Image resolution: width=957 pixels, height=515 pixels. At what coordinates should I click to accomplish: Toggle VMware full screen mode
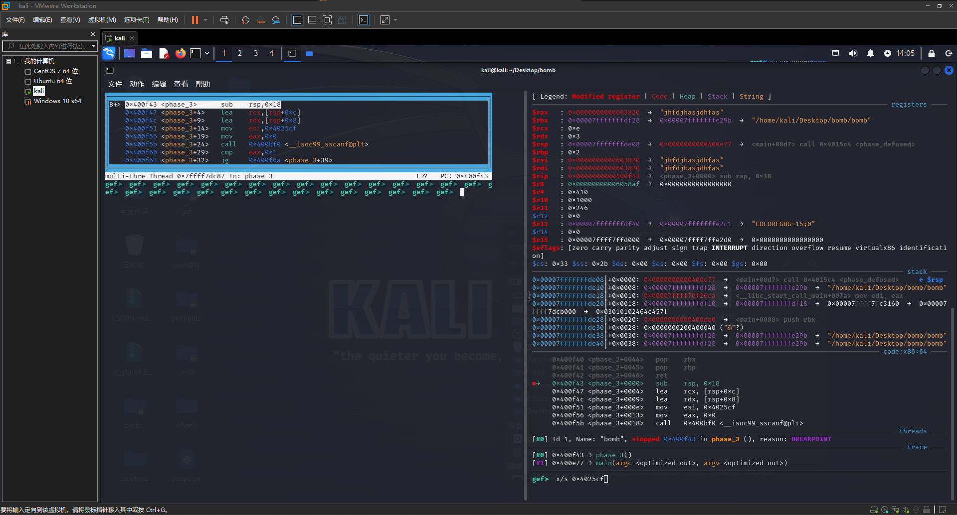(x=327, y=20)
